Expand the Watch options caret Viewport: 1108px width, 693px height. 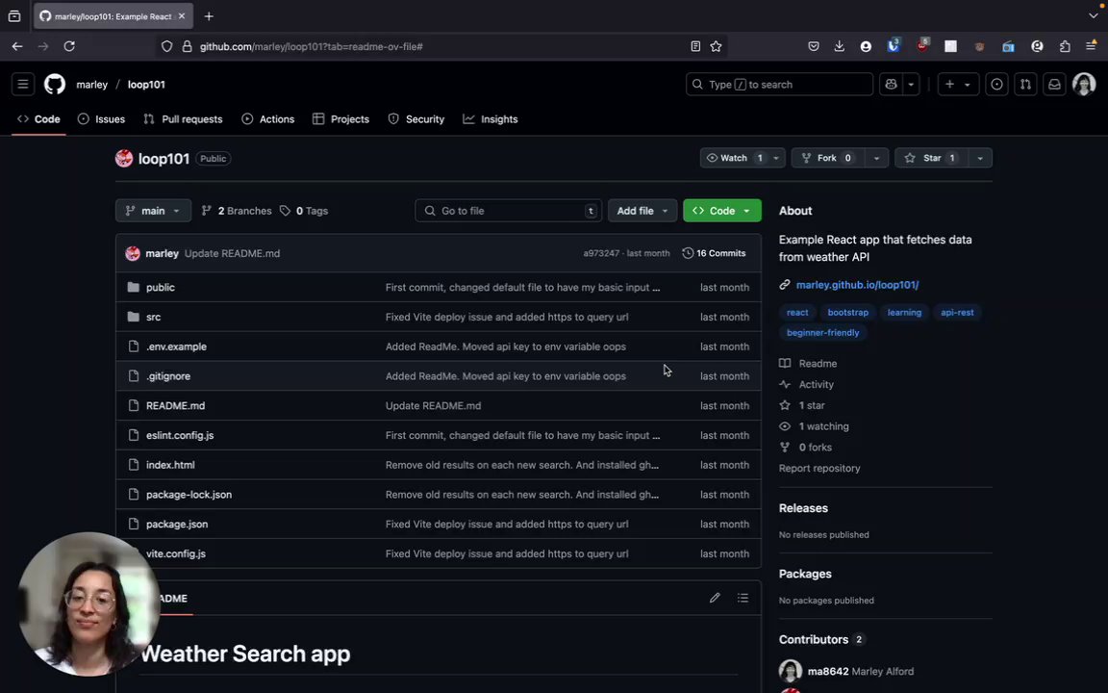coord(776,158)
